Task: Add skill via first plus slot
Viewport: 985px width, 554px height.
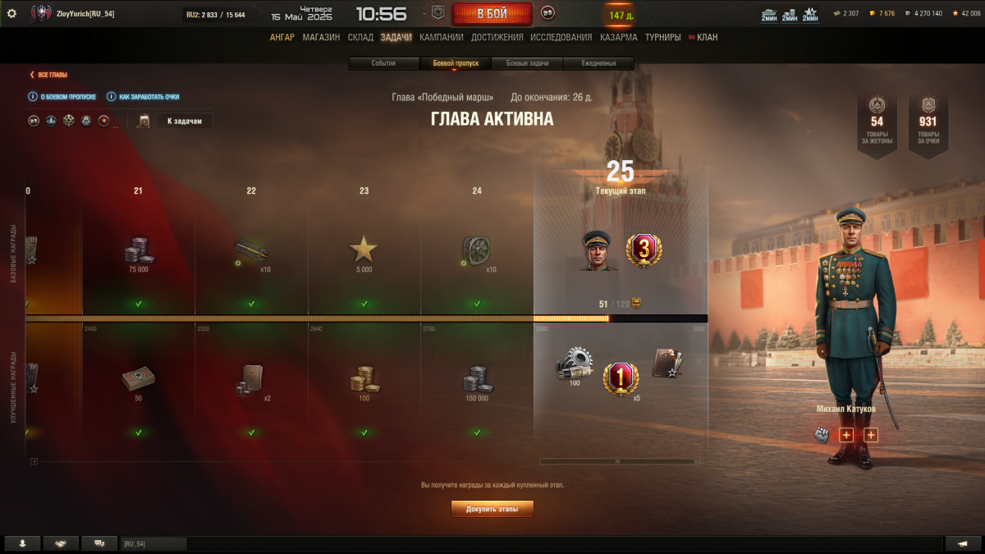Action: coord(846,435)
